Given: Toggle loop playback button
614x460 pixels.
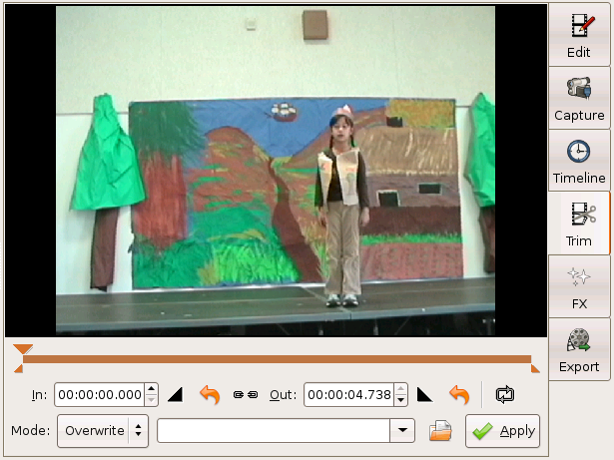Looking at the screenshot, I should pos(504,394).
